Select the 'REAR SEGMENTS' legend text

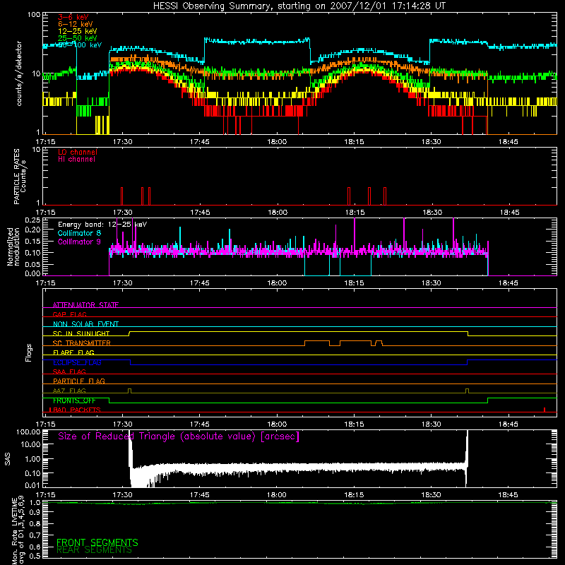(x=95, y=550)
